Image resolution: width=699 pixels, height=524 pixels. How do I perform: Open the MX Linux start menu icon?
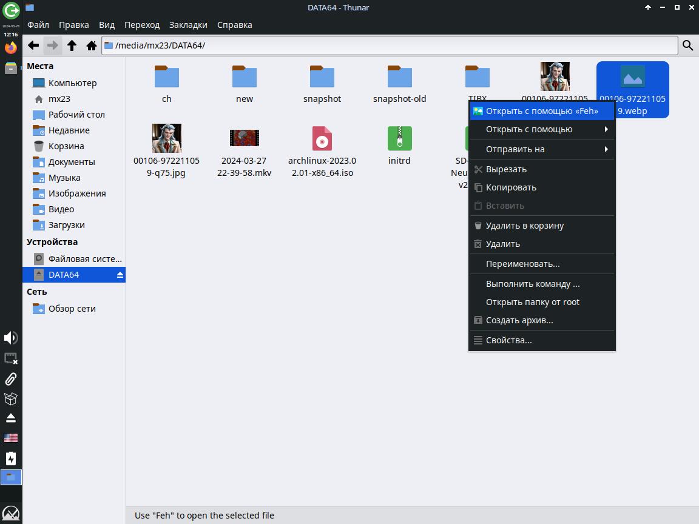11,514
